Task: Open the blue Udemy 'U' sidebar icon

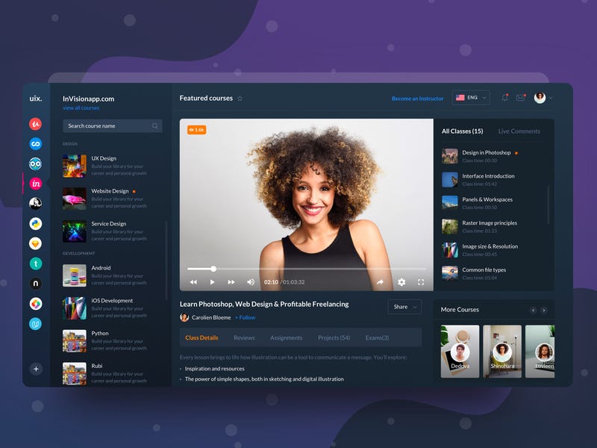Action: pos(35,324)
